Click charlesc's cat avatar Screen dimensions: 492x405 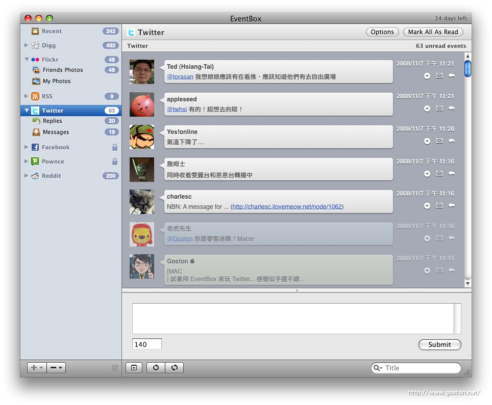point(142,202)
